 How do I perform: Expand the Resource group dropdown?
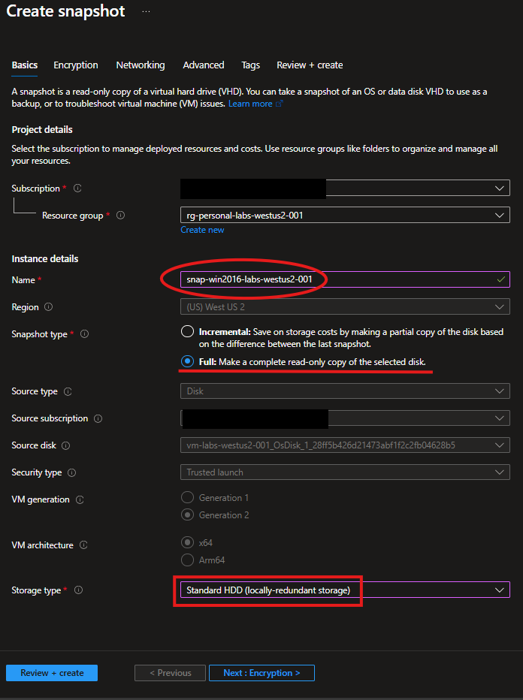pos(345,216)
